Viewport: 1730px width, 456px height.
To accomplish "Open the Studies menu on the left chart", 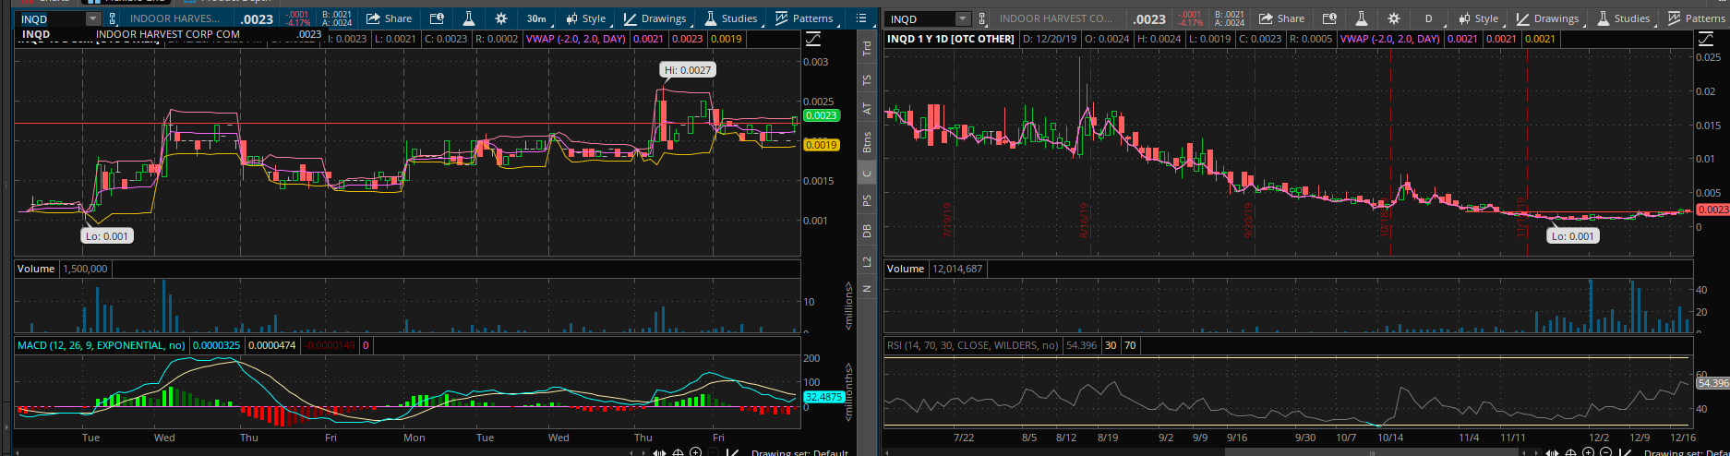I will tap(730, 18).
